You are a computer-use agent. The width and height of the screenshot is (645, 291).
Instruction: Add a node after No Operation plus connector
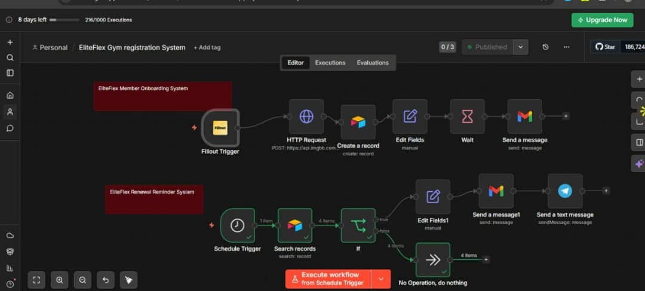click(x=486, y=260)
